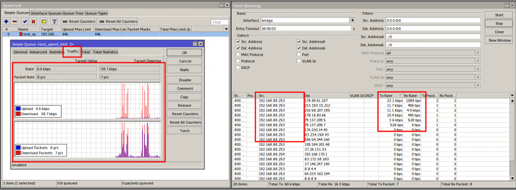Click the Find field in Queue List
The image size is (516, 190).
point(220,22)
